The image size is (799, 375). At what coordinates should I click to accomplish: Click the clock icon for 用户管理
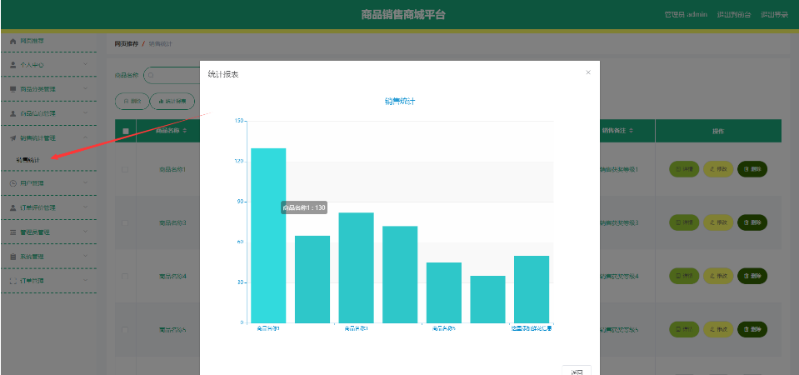[x=13, y=183]
